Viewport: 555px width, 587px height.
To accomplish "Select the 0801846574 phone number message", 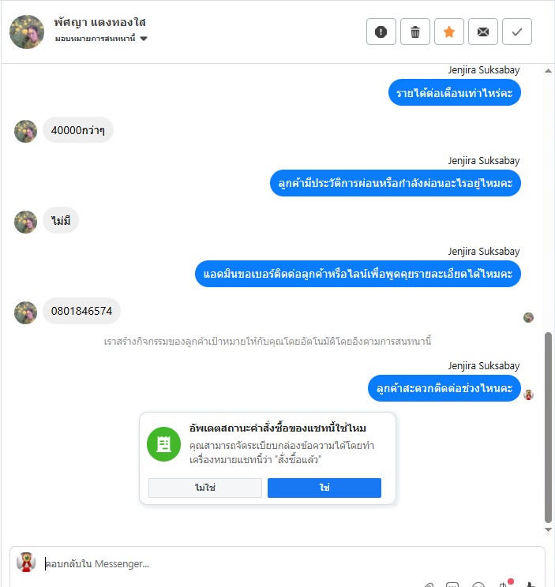I will coord(81,311).
